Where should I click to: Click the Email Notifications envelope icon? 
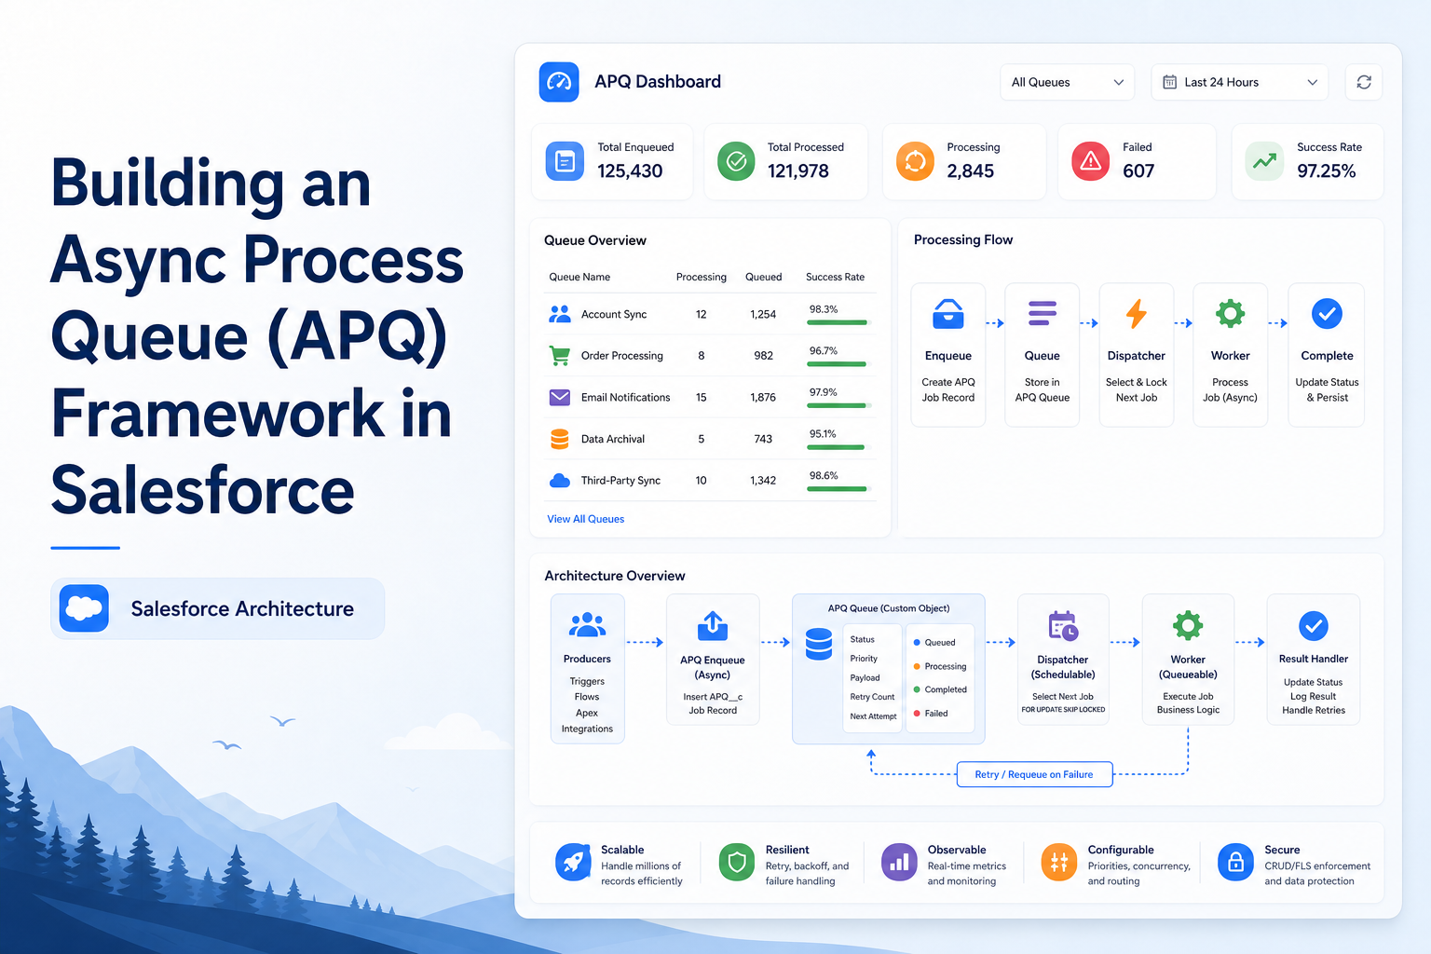point(560,397)
